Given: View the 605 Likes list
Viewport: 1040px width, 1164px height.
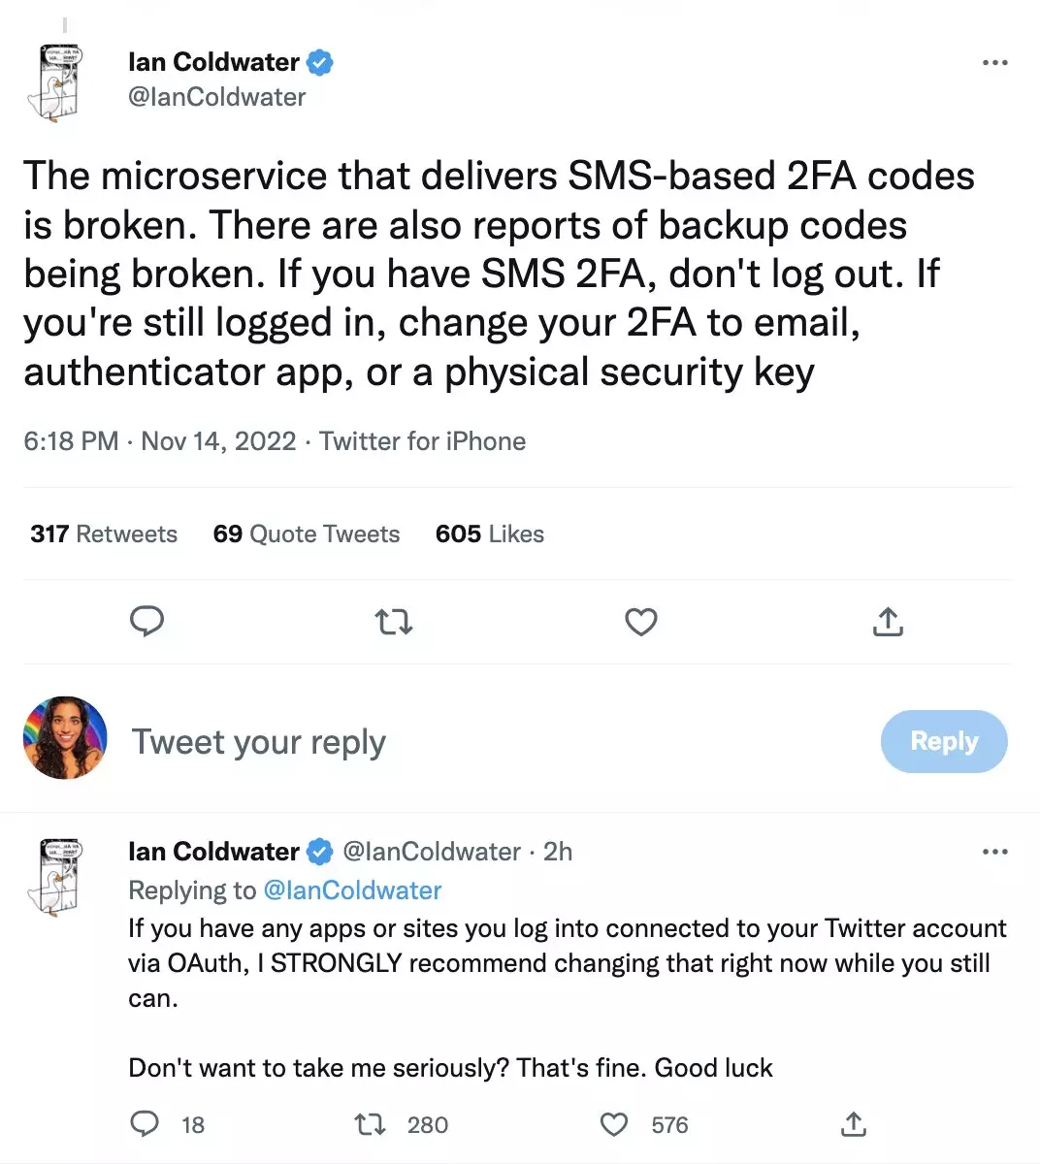Looking at the screenshot, I should [490, 534].
